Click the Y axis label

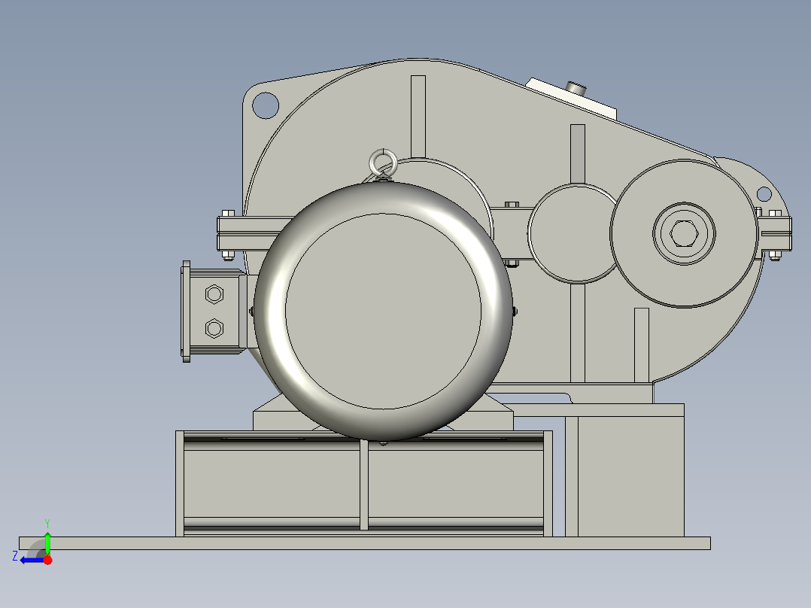tap(48, 522)
